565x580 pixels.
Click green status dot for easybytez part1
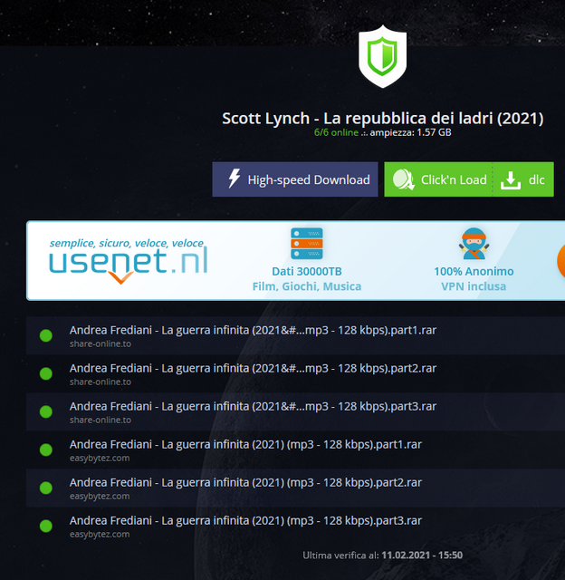coord(46,449)
